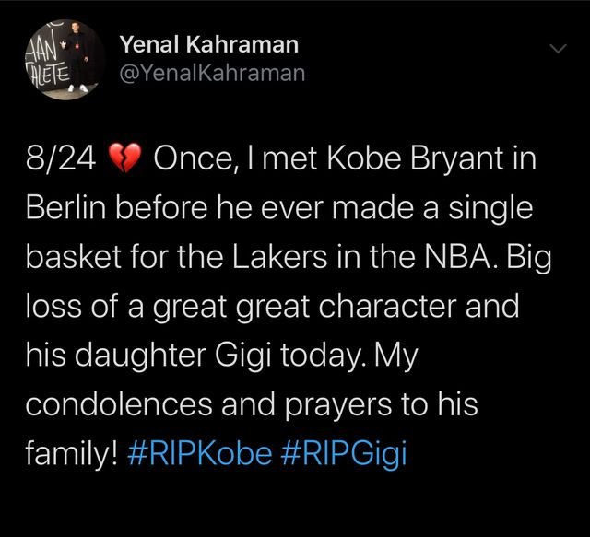590x537 pixels.
Task: Click the @YenalKahraman handle
Action: point(212,74)
